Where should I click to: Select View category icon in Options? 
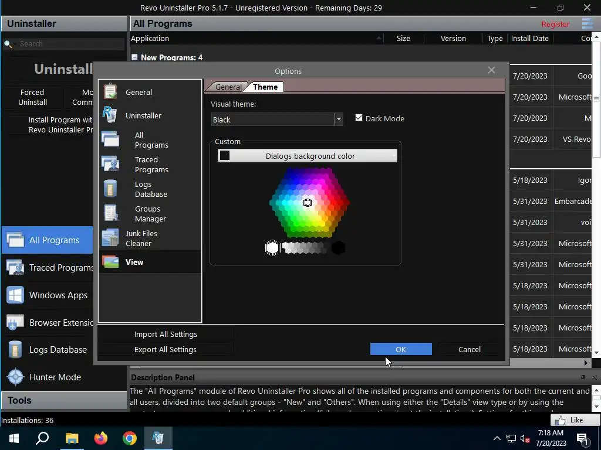[110, 262]
